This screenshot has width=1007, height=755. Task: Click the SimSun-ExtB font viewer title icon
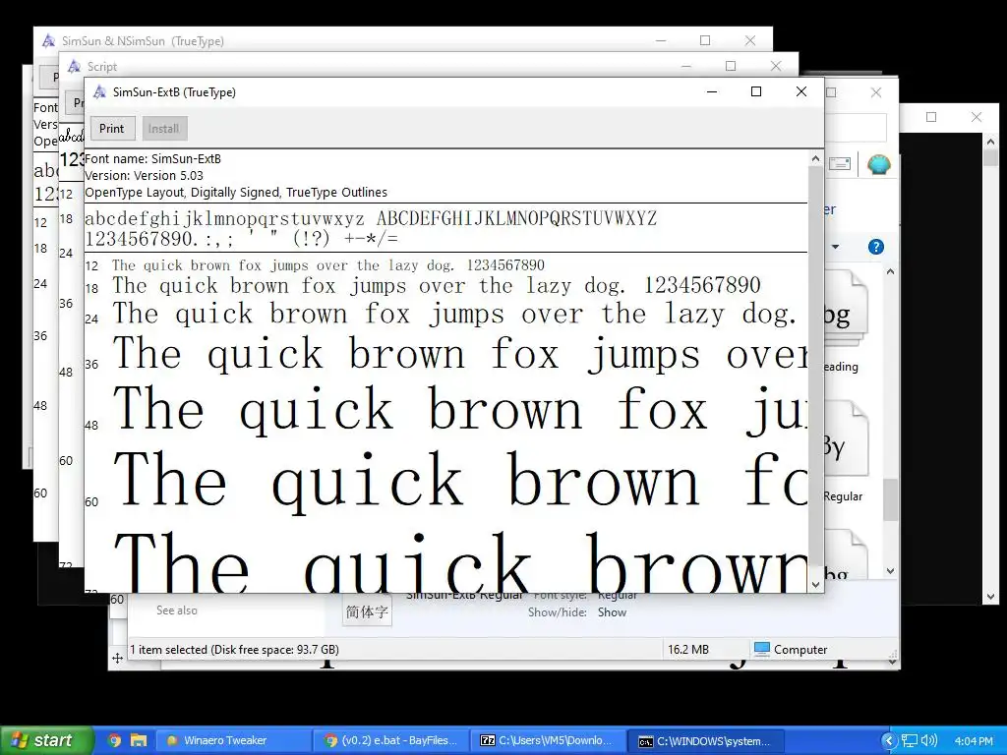pos(99,91)
